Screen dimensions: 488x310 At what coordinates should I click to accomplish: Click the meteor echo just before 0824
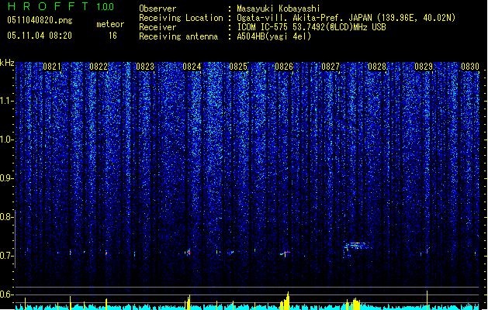tap(188, 252)
